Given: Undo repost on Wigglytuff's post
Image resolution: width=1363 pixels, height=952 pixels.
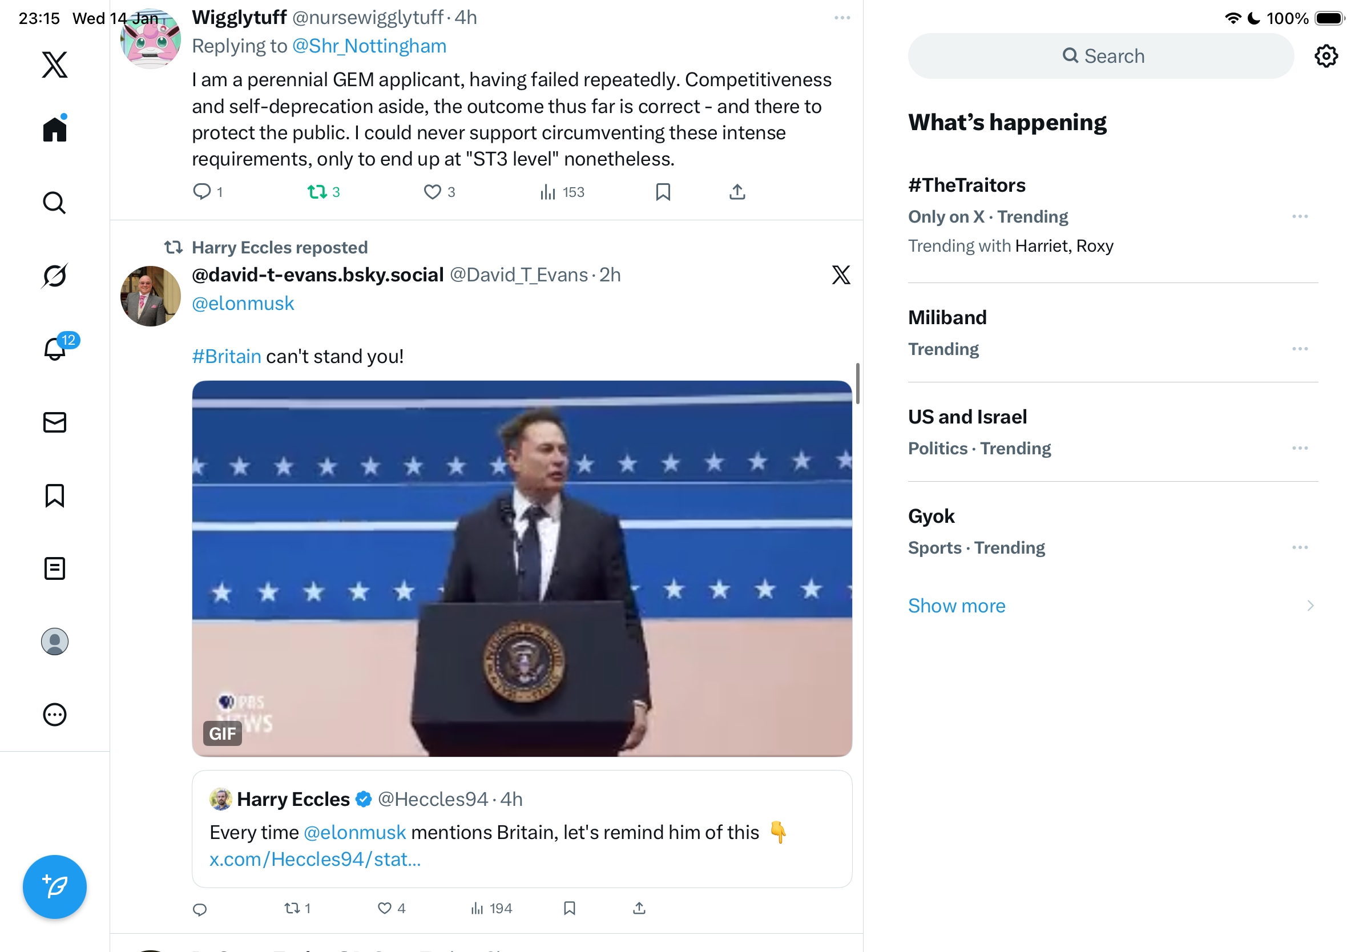Looking at the screenshot, I should pyautogui.click(x=317, y=192).
